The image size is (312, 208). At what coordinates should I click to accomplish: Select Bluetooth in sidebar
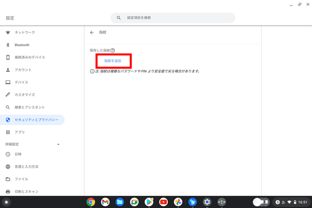(x=32, y=45)
